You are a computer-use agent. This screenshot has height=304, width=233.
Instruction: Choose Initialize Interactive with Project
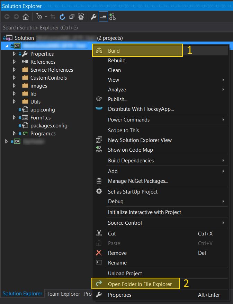(x=160, y=212)
